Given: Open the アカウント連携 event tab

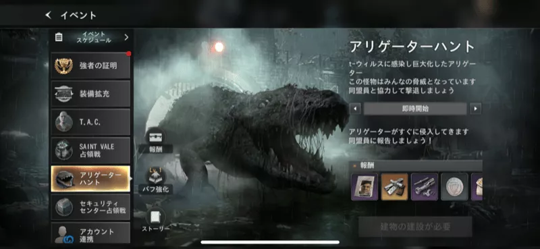Looking at the screenshot, I should tap(90, 233).
